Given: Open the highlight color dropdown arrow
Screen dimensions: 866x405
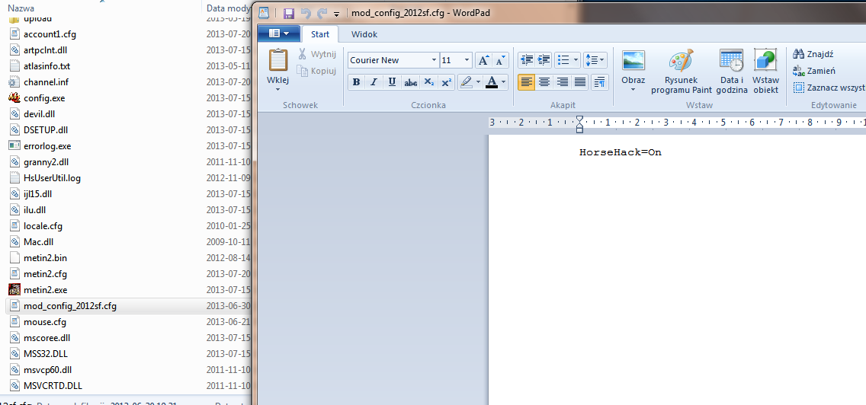Looking at the screenshot, I should point(478,82).
